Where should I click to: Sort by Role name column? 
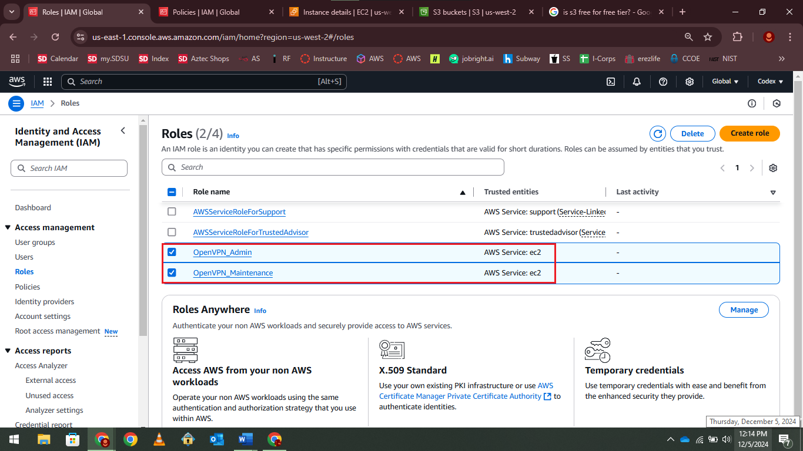(463, 192)
